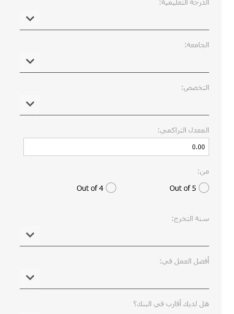This screenshot has width=234, height=314.
Task: Open the أفضل العمل في select field
Action: (114, 278)
